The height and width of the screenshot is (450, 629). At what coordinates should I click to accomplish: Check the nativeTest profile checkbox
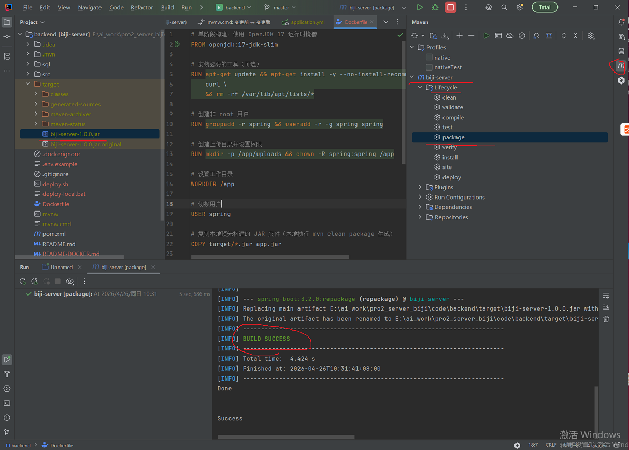click(x=429, y=67)
